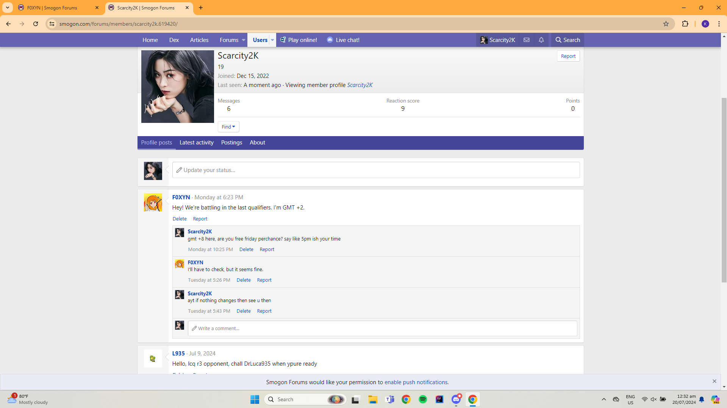The image size is (727, 408).
Task: Select the Profile posts tab
Action: pyautogui.click(x=156, y=143)
